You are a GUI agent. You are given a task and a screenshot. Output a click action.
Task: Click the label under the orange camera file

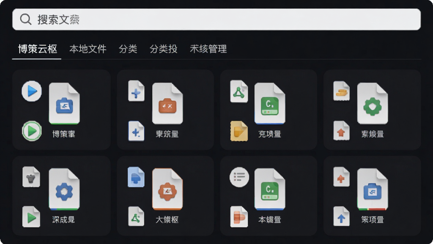point(167,134)
